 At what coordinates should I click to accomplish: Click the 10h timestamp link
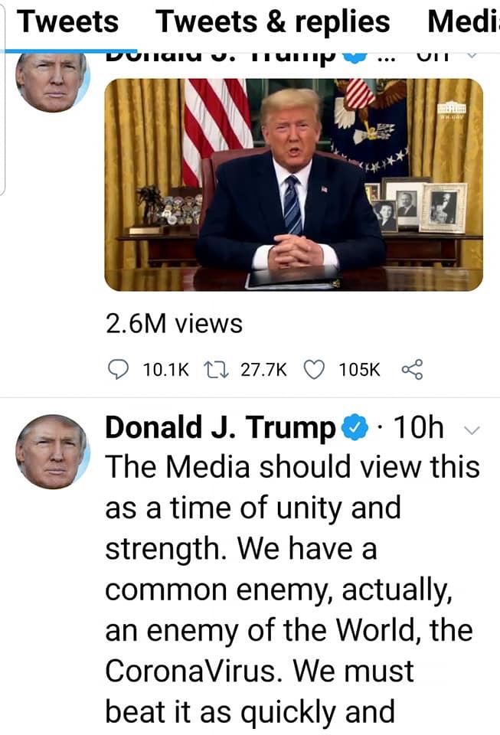[x=419, y=427]
